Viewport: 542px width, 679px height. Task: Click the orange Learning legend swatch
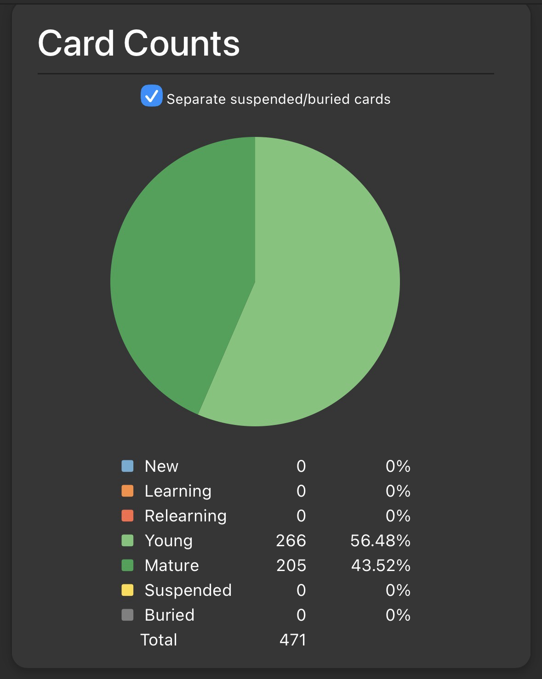point(127,491)
